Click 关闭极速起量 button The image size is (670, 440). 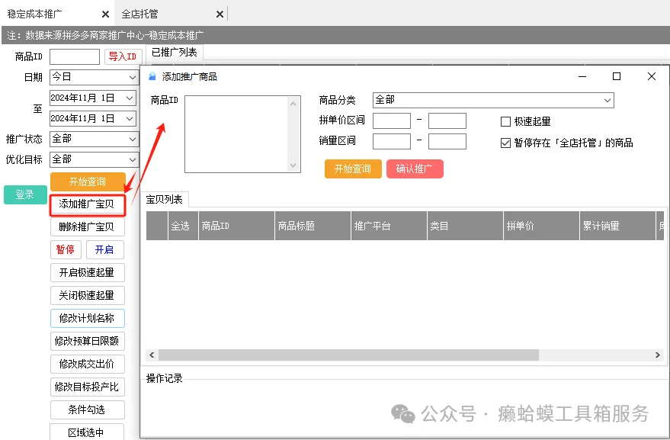coord(87,295)
